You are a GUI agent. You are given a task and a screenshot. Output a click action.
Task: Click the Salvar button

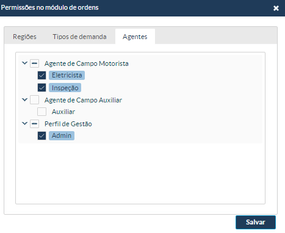point(256,222)
